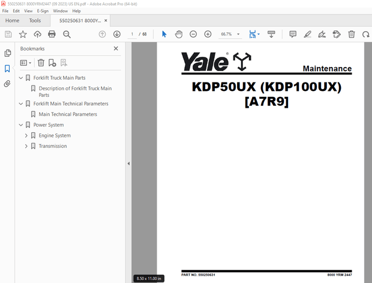The height and width of the screenshot is (283, 372).
Task: Rotate the page clockwise
Action: pyautogui.click(x=365, y=35)
